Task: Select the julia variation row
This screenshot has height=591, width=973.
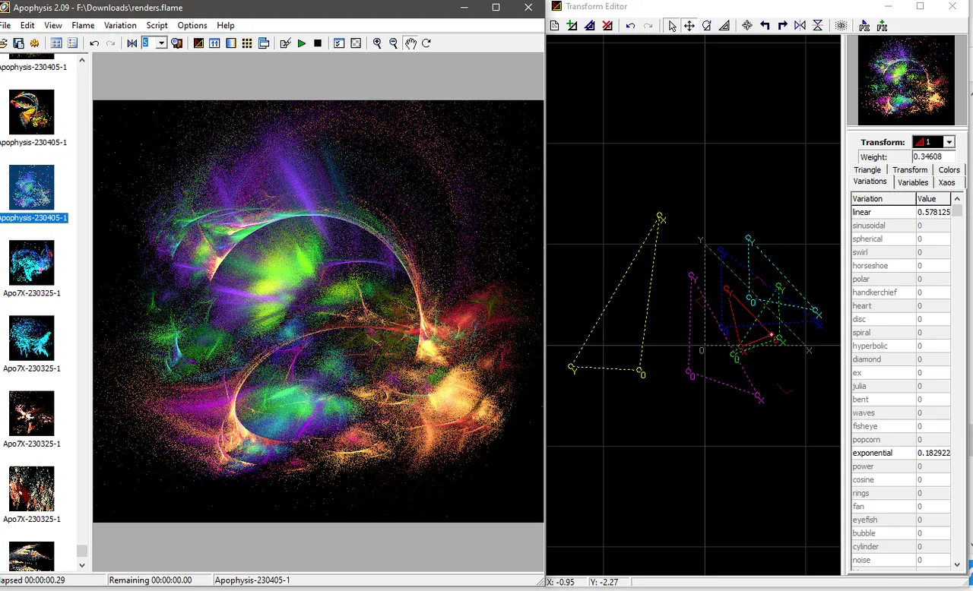Action: tap(901, 386)
